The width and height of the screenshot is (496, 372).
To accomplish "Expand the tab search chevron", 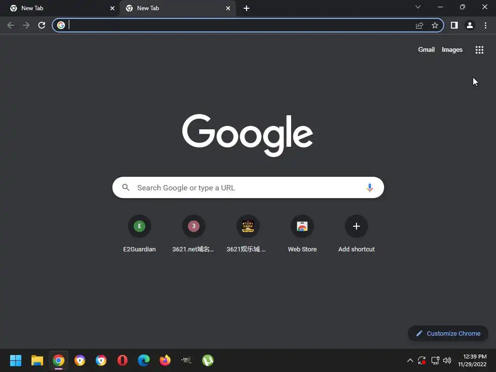I will coord(418,7).
